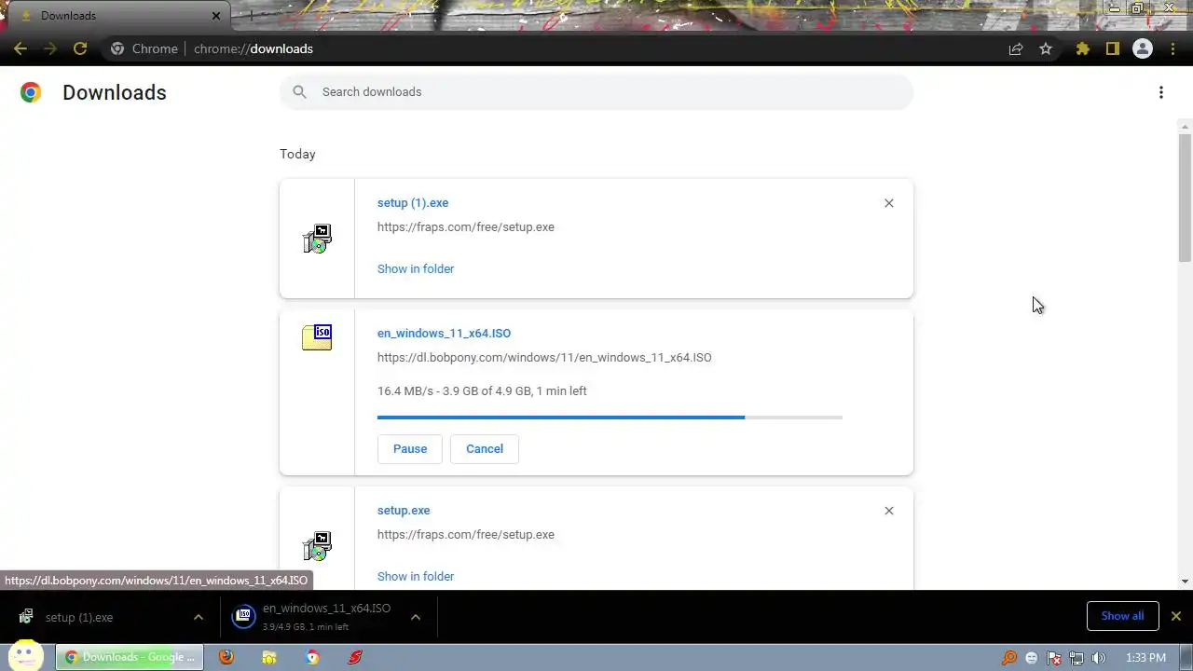The height and width of the screenshot is (671, 1193).
Task: Open the network tray icon
Action: tap(1076, 658)
